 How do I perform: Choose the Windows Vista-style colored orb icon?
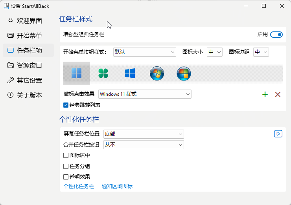[x=184, y=73]
